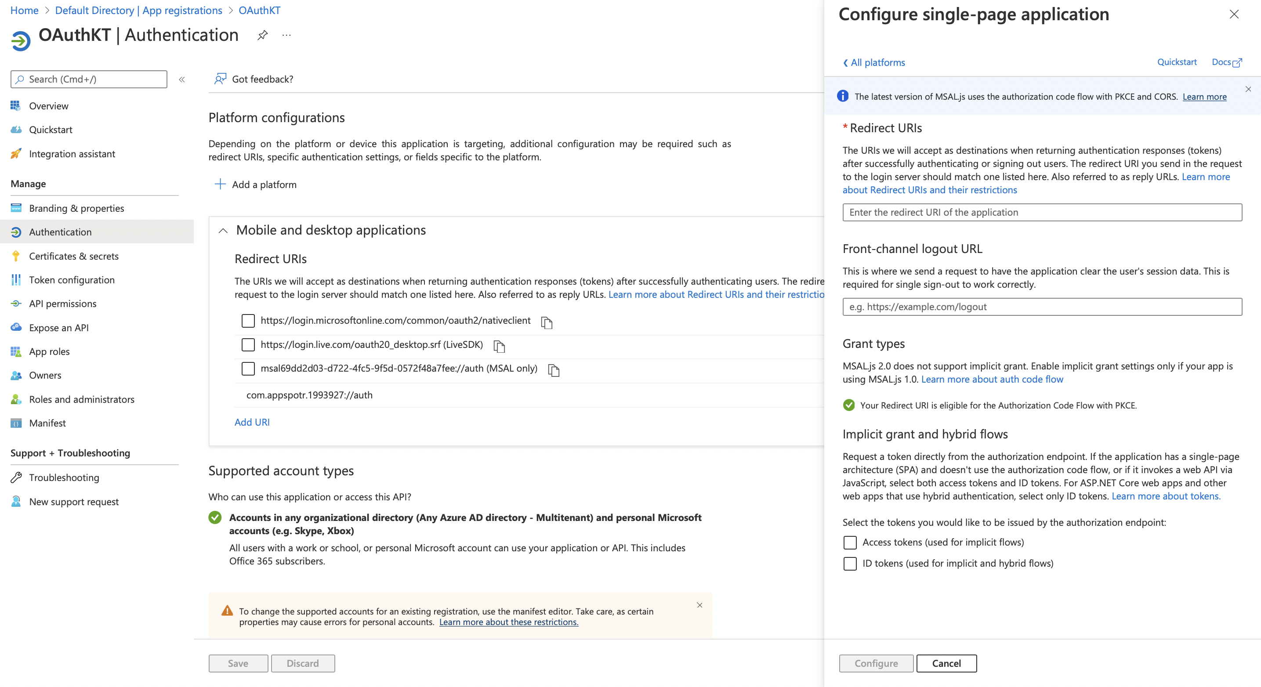This screenshot has height=687, width=1261.
Task: Open Integration assistant
Action: 72,154
